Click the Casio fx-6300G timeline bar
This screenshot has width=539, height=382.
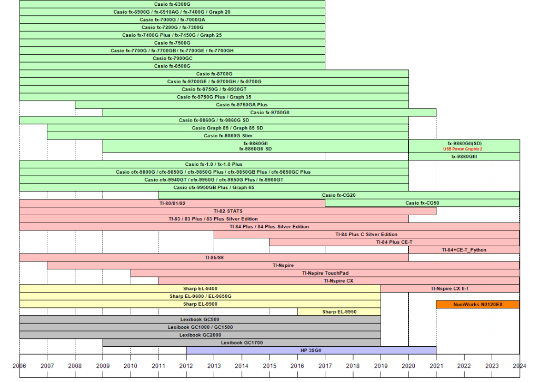pyautogui.click(x=172, y=4)
